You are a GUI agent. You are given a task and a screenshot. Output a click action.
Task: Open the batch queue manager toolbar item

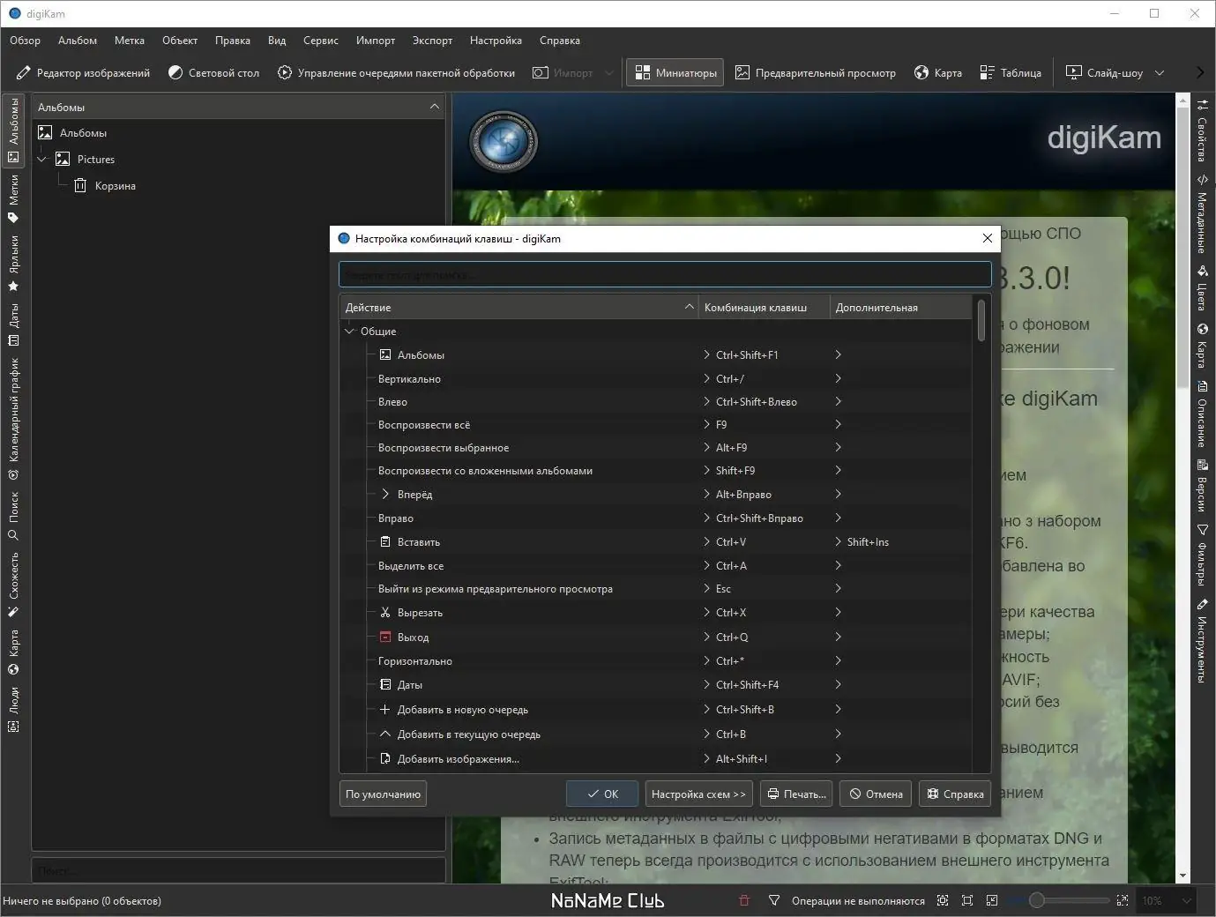click(x=396, y=73)
